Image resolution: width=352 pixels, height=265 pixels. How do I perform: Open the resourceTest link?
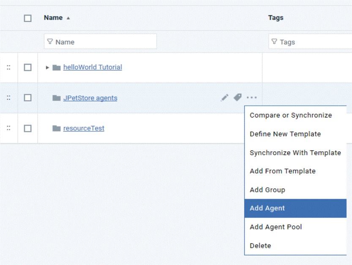point(83,128)
